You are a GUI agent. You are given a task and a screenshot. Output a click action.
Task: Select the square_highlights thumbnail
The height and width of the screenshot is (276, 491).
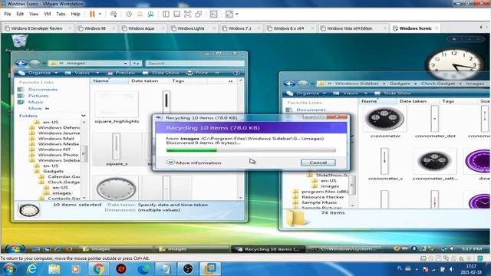[x=117, y=107]
